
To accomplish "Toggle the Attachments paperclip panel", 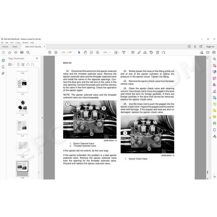I will (x=3, y=73).
